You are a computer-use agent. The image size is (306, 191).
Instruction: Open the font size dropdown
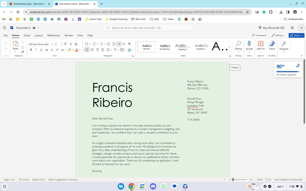pyautogui.click(x=61, y=44)
